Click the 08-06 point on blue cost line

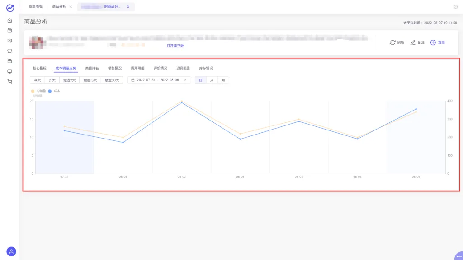416,109
